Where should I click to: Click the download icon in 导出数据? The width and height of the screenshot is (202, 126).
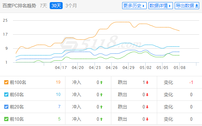[197, 6]
